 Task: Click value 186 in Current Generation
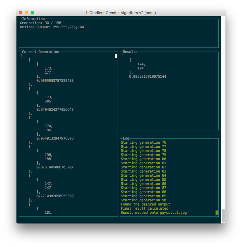pos(48,130)
